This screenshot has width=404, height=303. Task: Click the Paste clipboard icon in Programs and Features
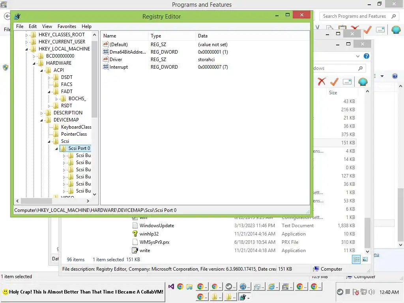342,29
